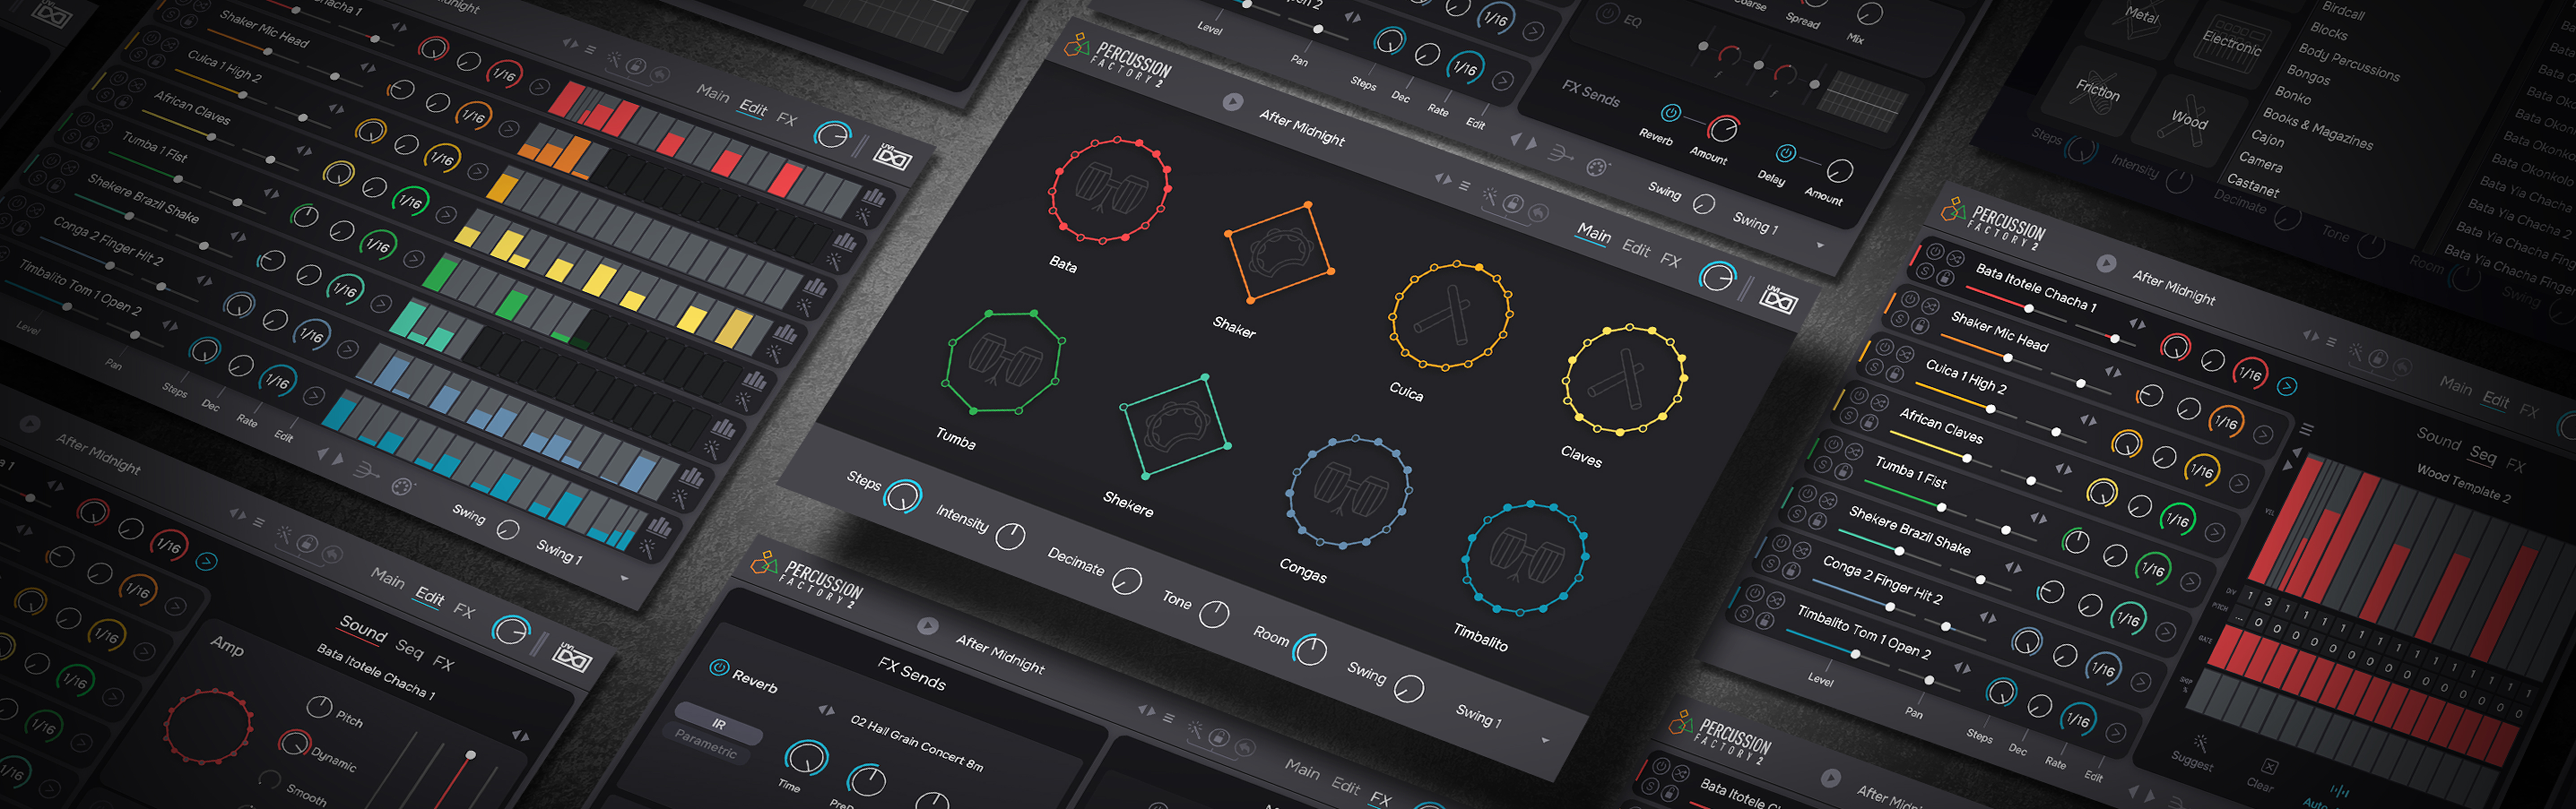Click the magic wand icon in the Main view window
The width and height of the screenshot is (2576, 809).
click(1490, 196)
